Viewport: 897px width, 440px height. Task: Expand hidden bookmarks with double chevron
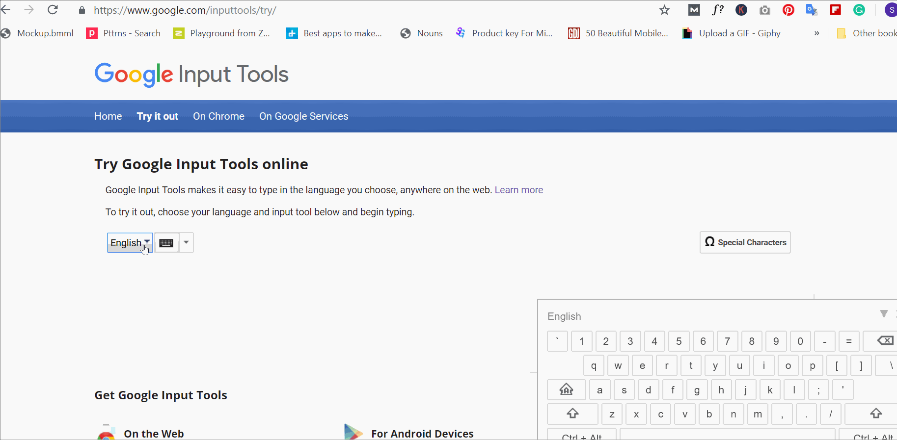(816, 33)
